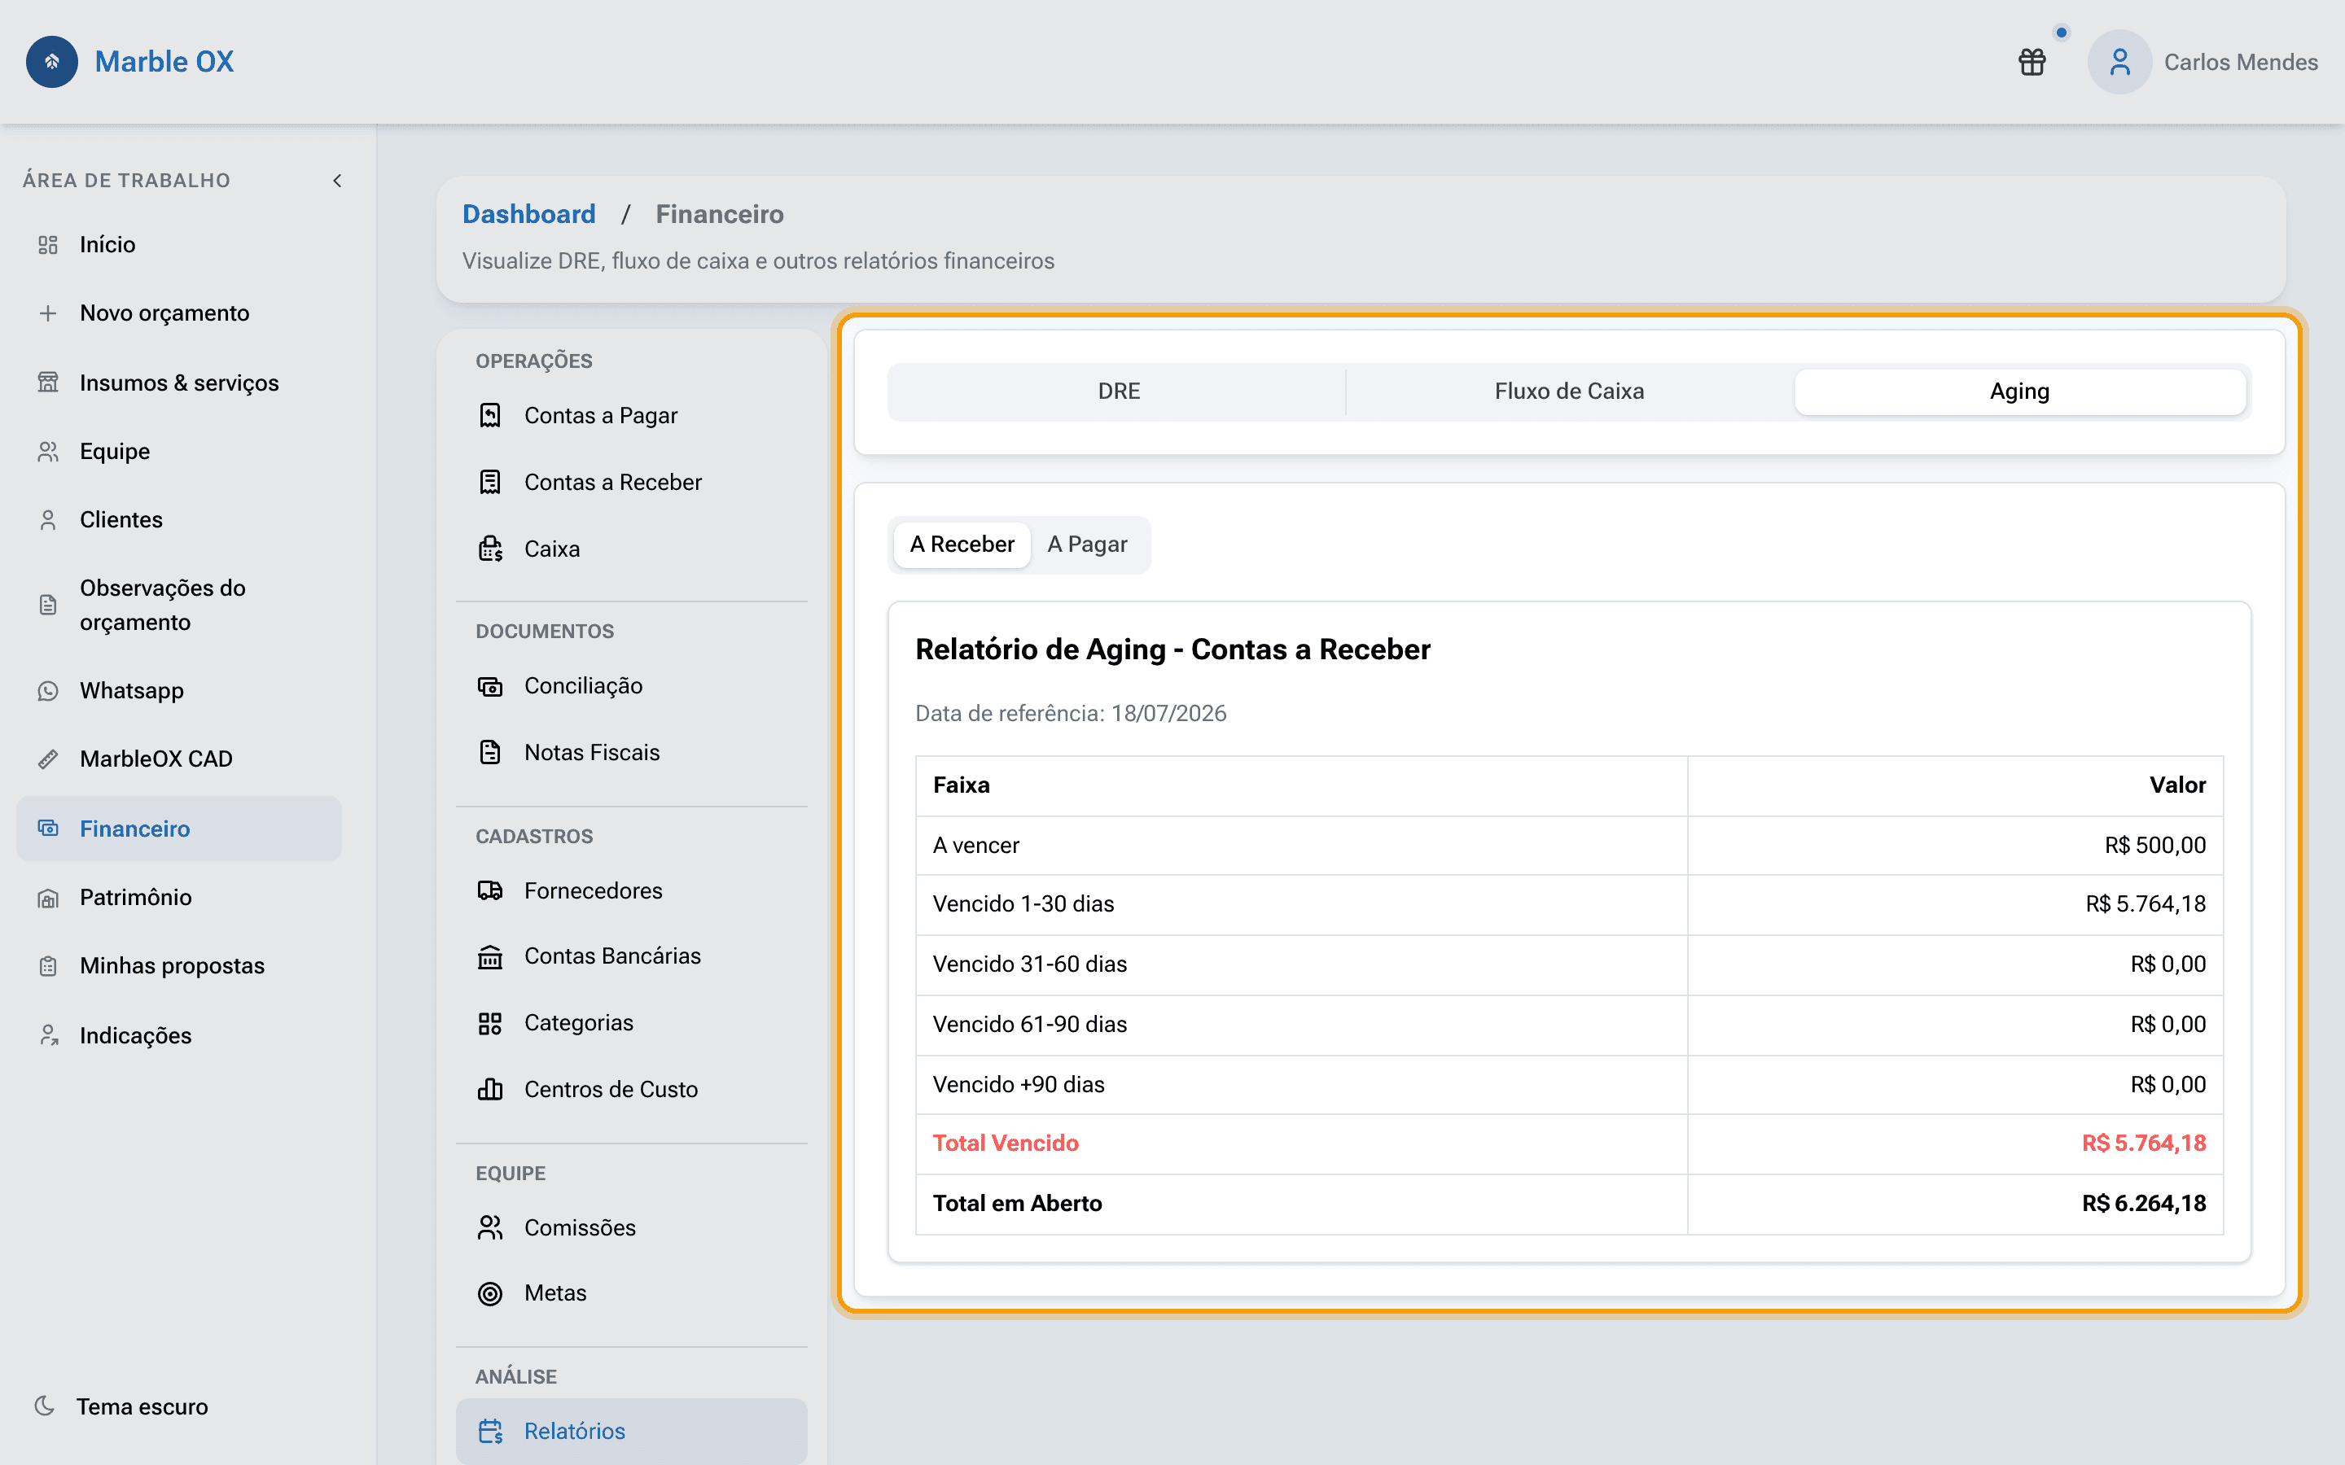The image size is (2345, 1465).
Task: Switch to the DRE tab
Action: 1118,391
